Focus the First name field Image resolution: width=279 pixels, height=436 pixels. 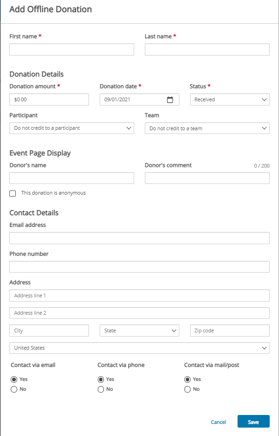click(72, 49)
